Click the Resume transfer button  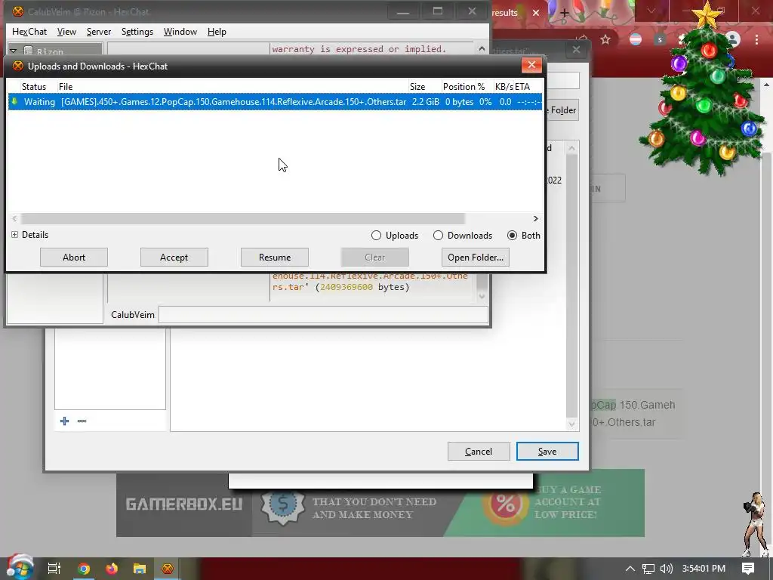coord(275,257)
